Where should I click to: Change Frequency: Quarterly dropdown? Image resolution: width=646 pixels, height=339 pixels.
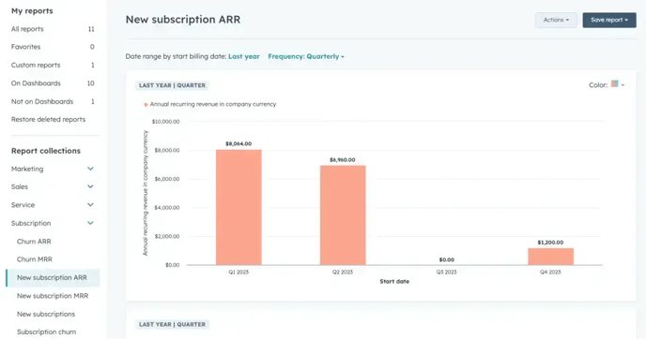(306, 56)
